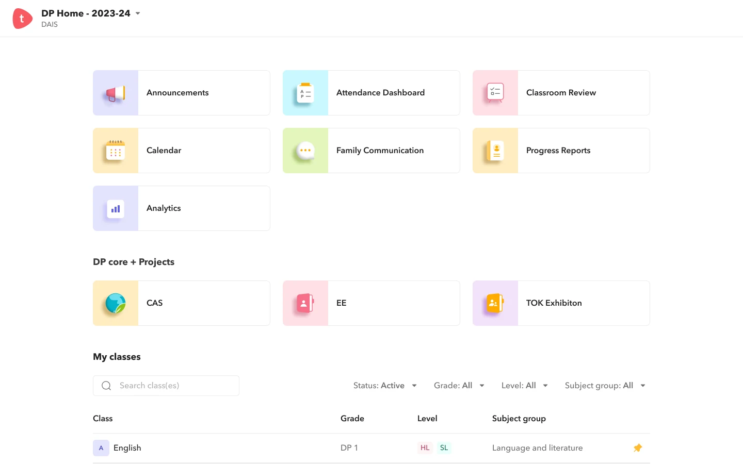Open the Progress Reports label

coord(558,151)
